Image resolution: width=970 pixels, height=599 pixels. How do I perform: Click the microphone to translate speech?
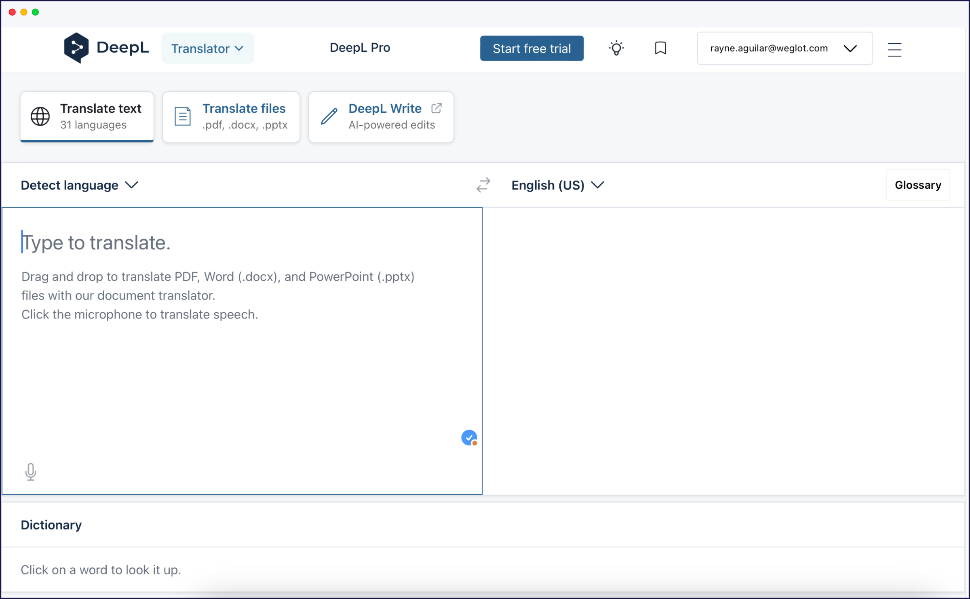point(31,471)
